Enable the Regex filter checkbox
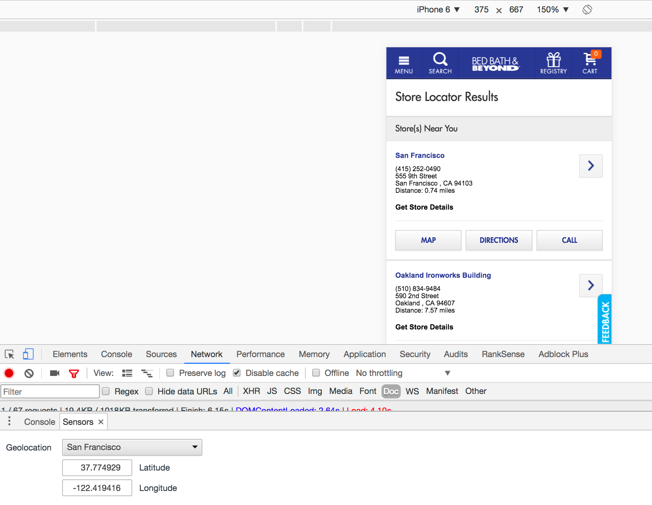This screenshot has height=505, width=652. point(106,391)
